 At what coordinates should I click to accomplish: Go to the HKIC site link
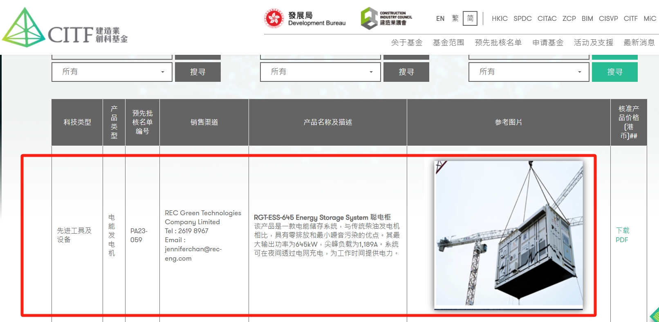[x=500, y=18]
